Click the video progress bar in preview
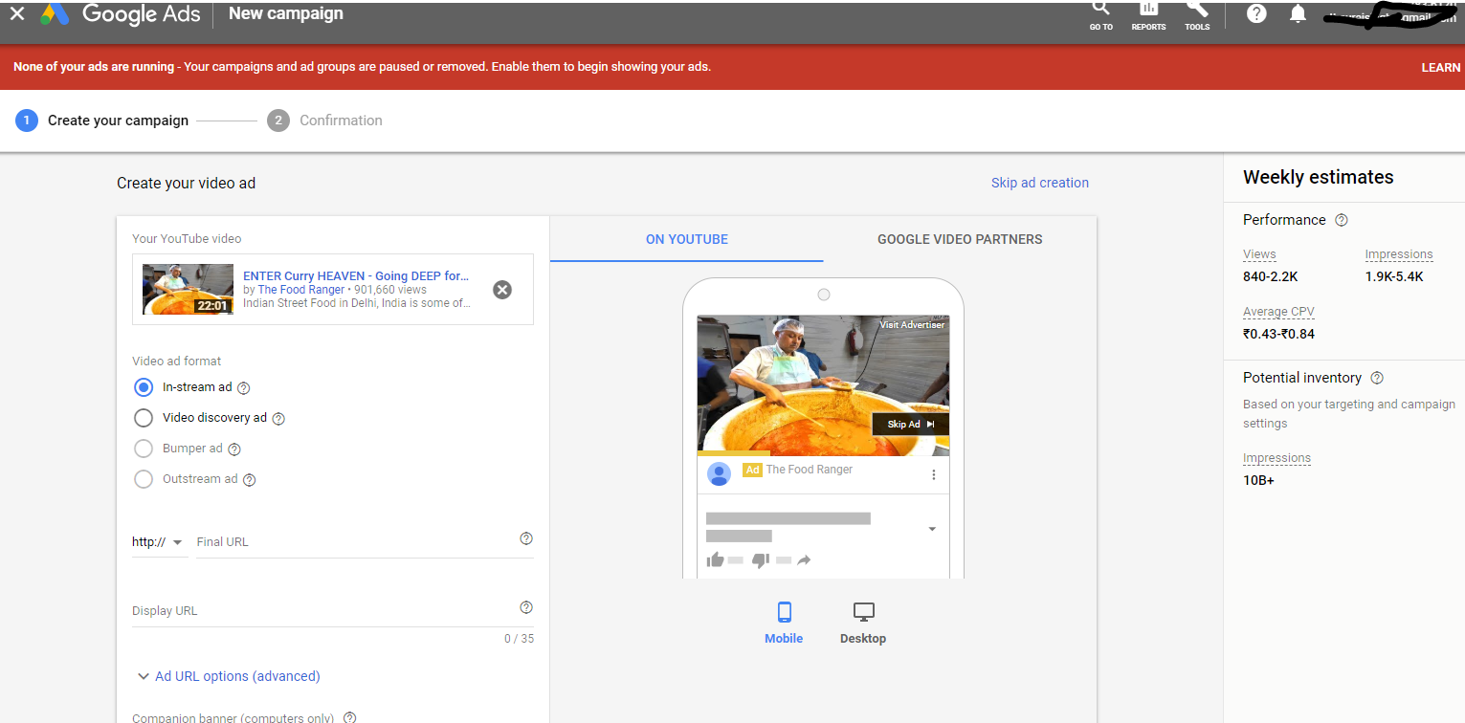Viewport: 1465px width, 723px height. (823, 453)
